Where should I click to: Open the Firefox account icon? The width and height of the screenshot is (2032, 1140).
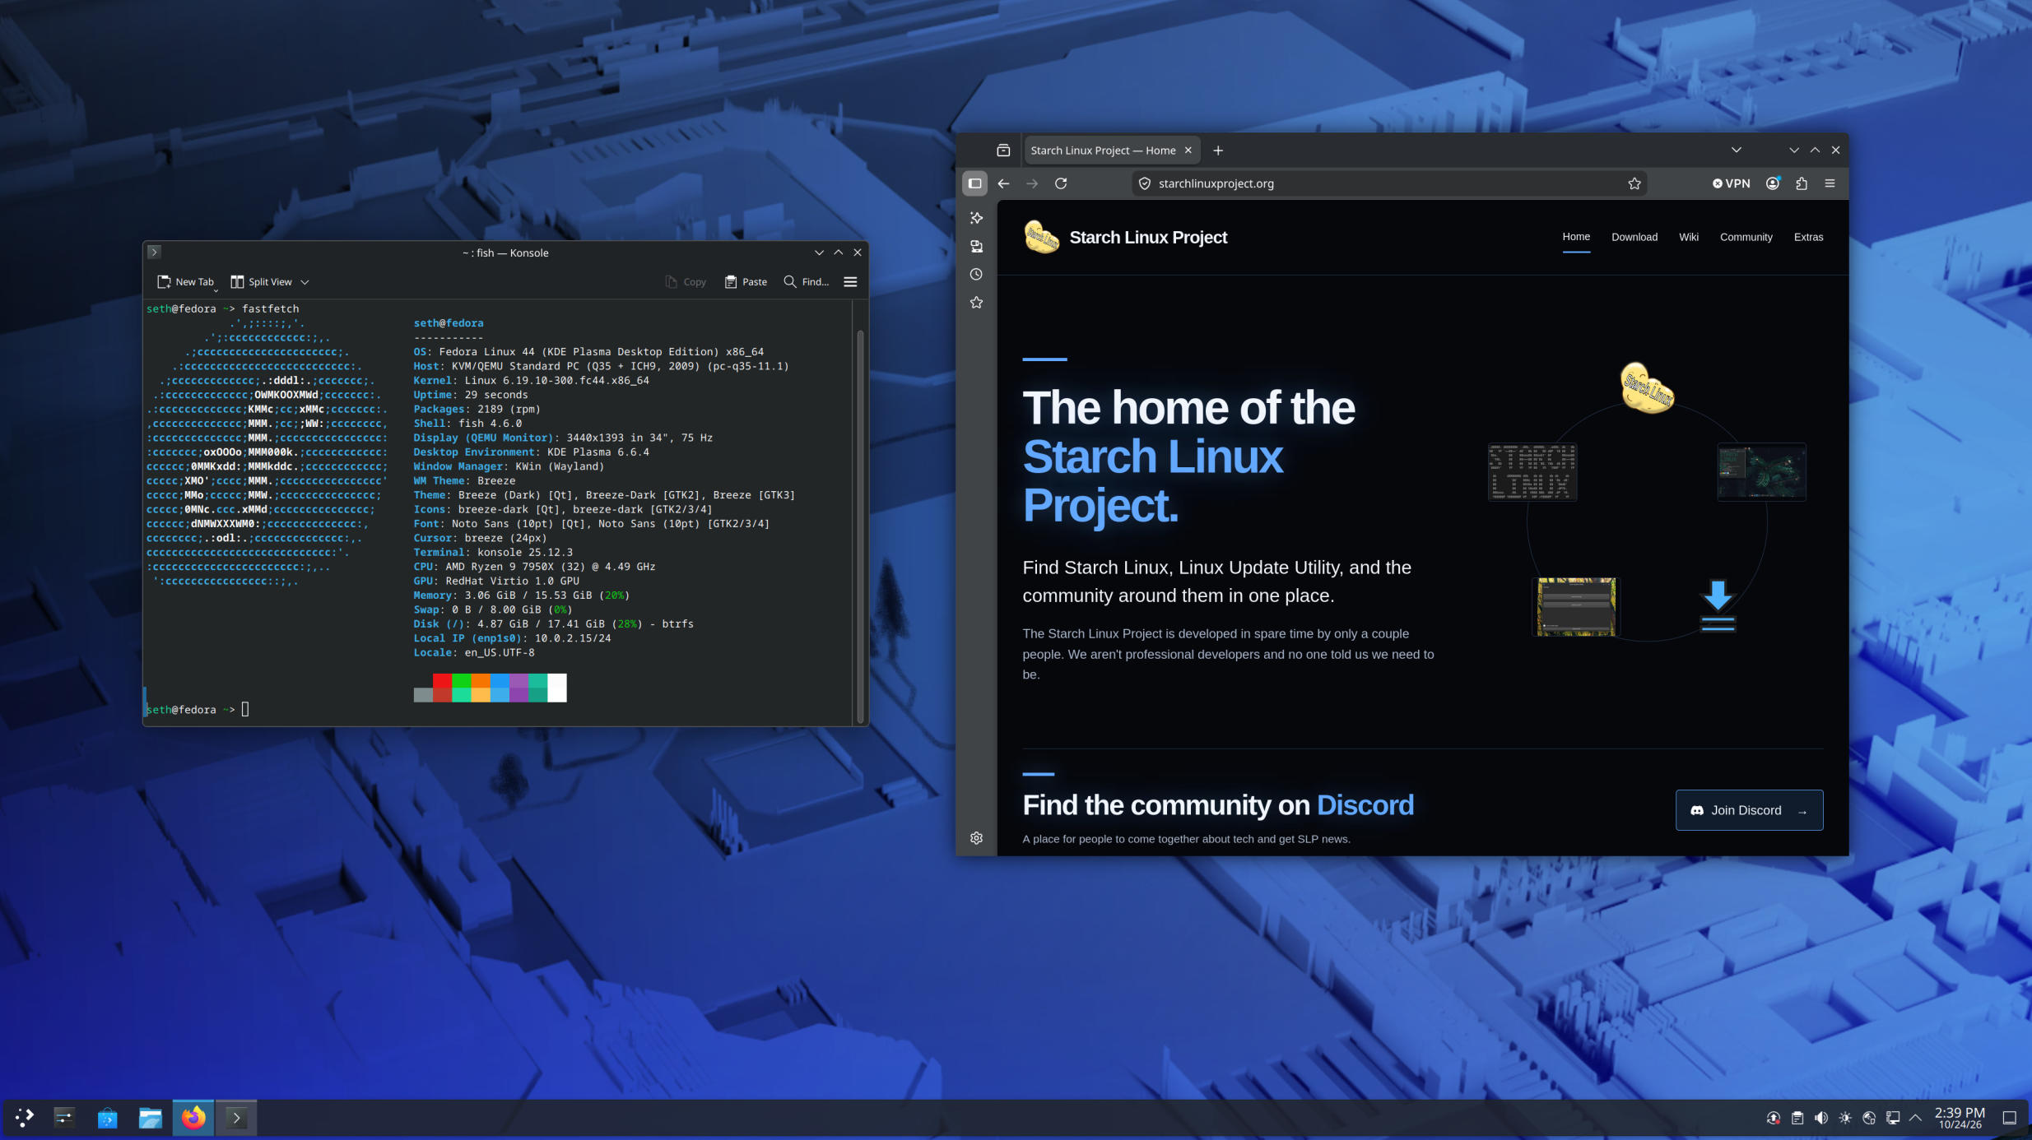(1773, 183)
